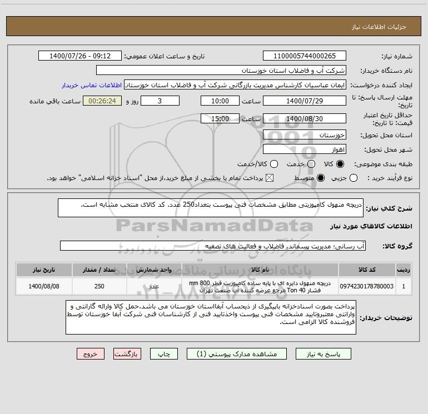Select the کالا radio button
This screenshot has width=428, height=414.
(340, 164)
